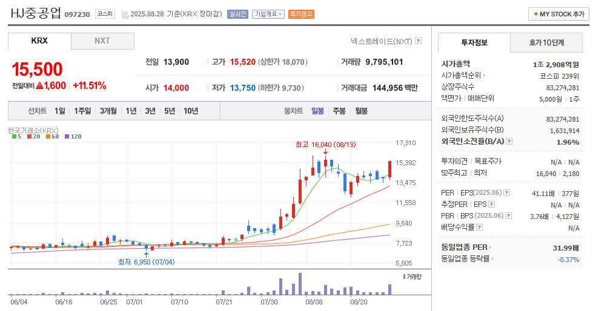
Task: Click the red 20-day moving average swatch
Action: (29, 136)
